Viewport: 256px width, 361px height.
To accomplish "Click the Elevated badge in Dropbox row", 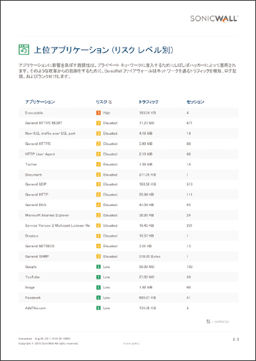I will pos(98,236).
